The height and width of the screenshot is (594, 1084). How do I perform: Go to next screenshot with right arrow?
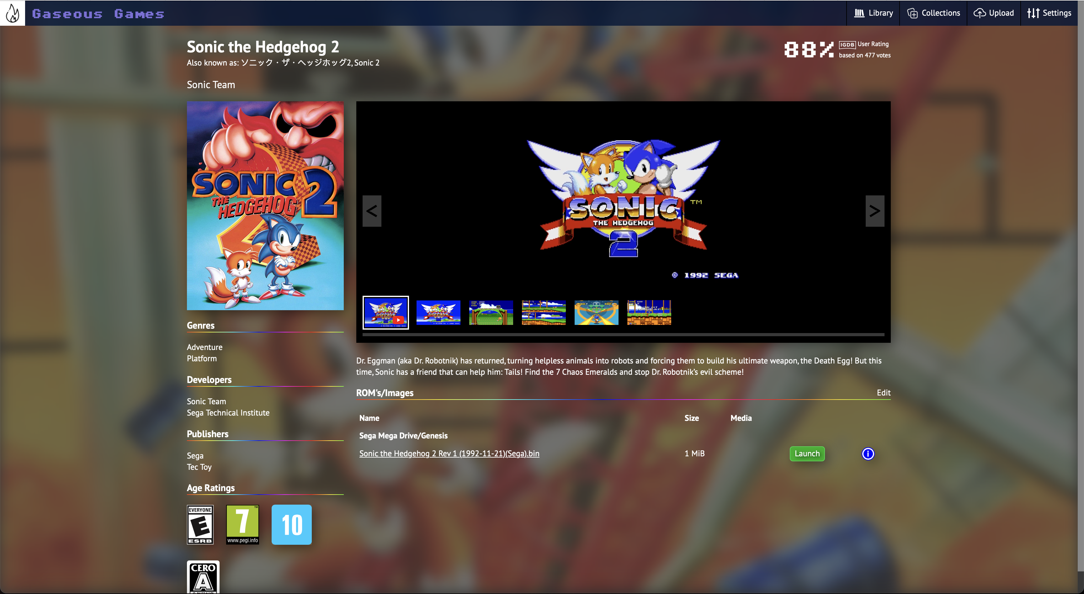point(874,211)
